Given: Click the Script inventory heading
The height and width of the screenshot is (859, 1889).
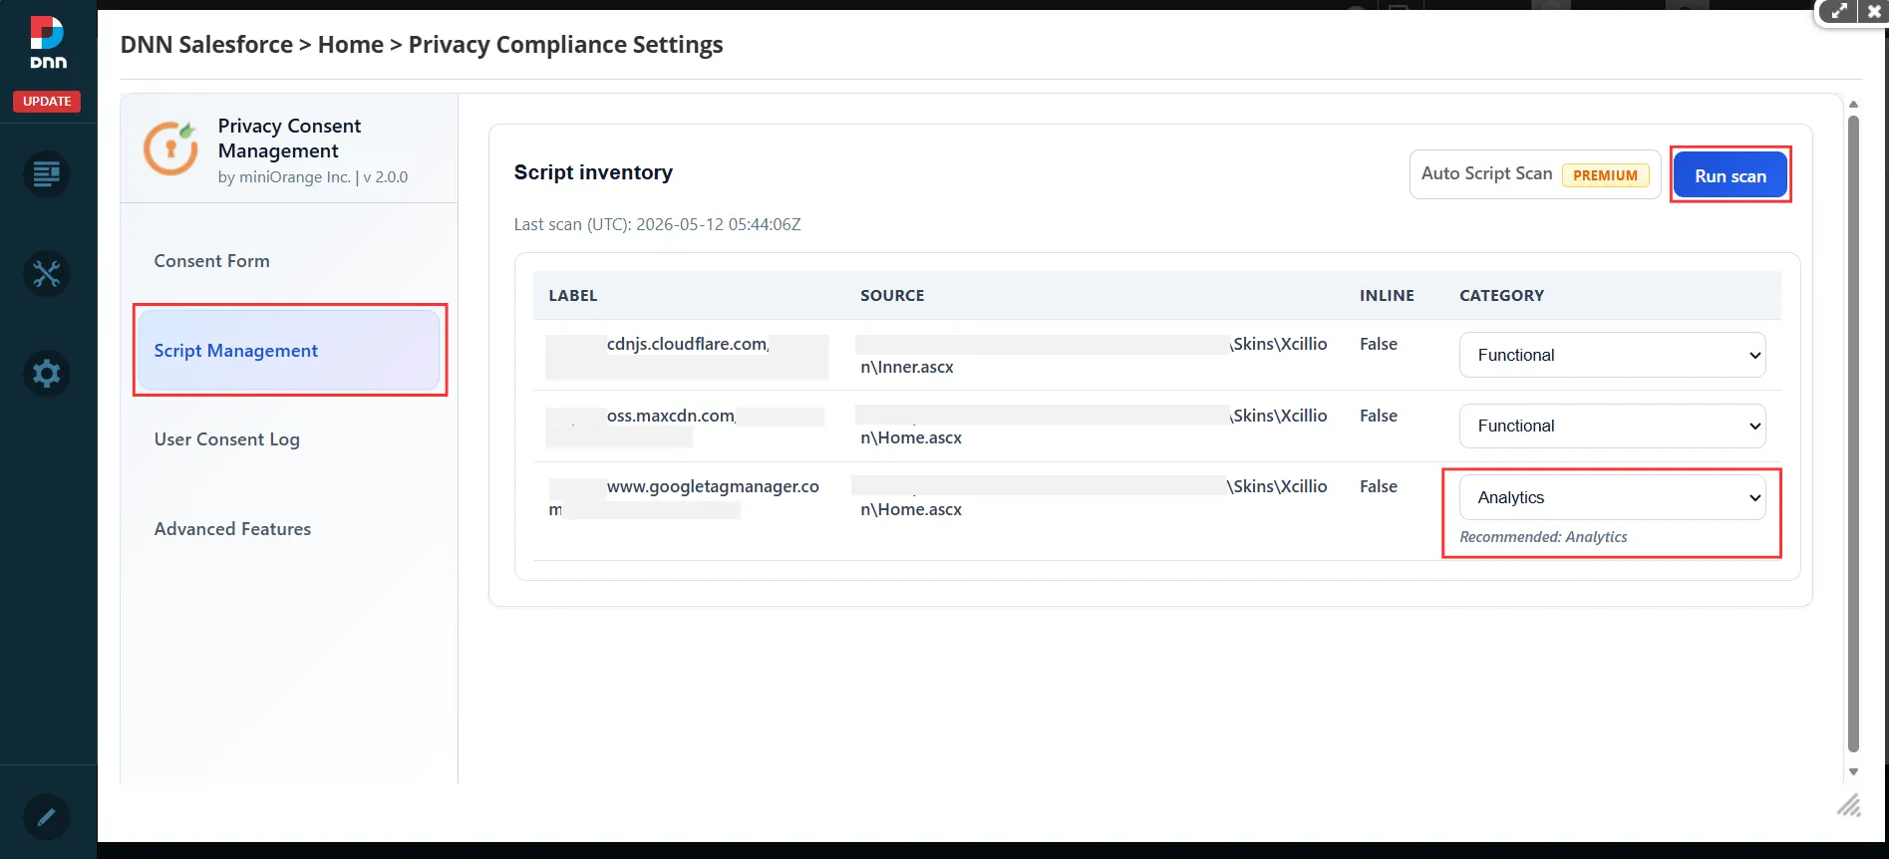Looking at the screenshot, I should coord(593,172).
